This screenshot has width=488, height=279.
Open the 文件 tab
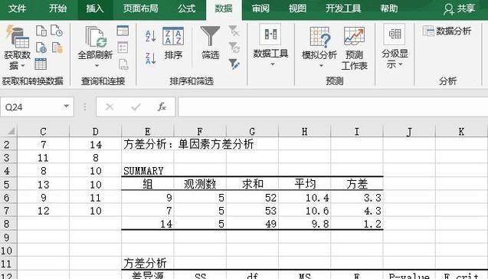tap(17, 8)
